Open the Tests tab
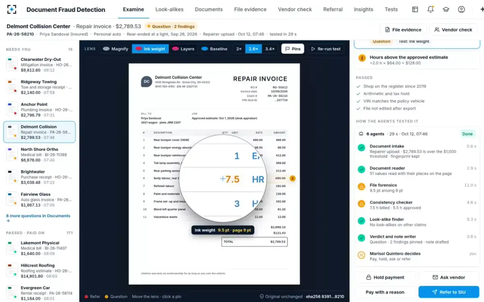The image size is (484, 302). coord(391,9)
